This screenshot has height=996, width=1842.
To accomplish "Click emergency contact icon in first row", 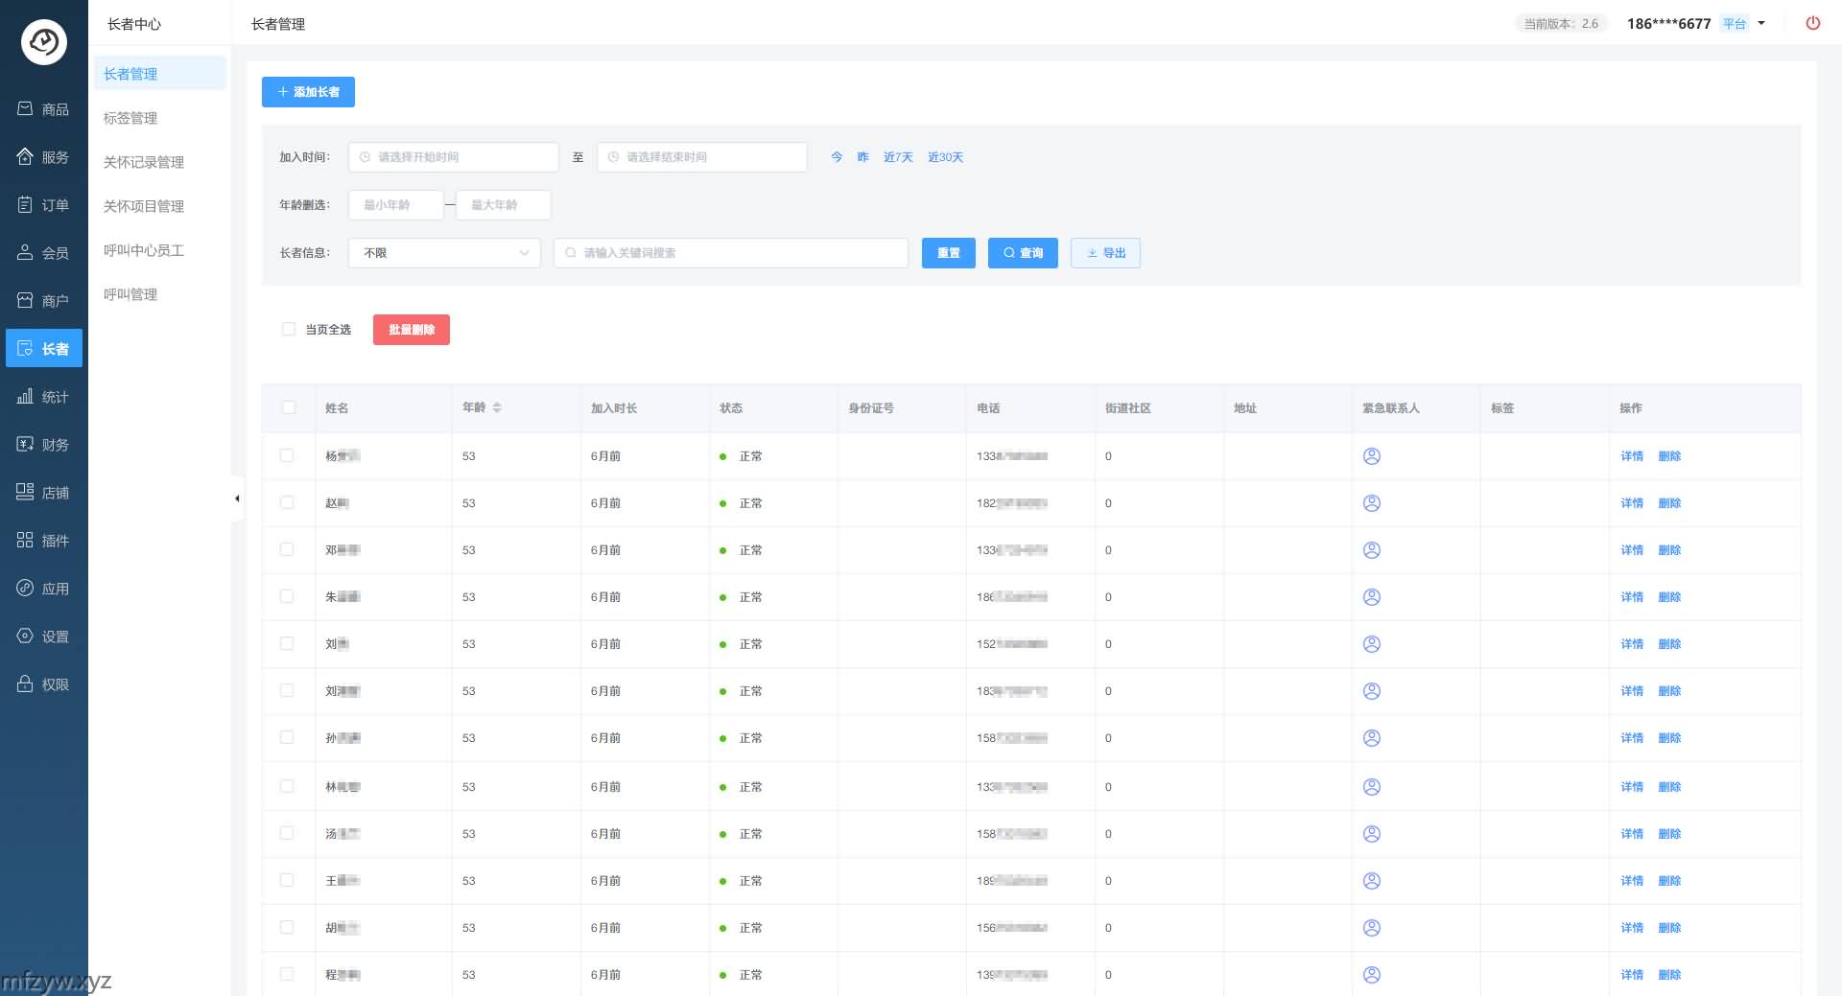I will [x=1371, y=456].
